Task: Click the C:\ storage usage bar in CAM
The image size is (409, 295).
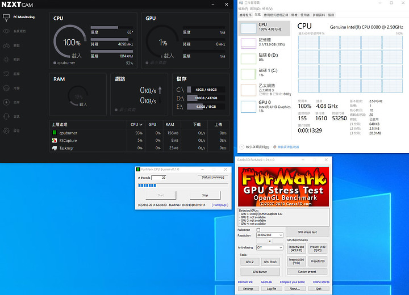Action: (206, 90)
